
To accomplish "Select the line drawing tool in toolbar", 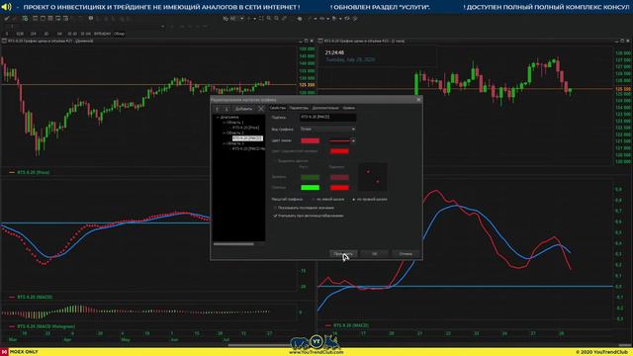I will point(310,19).
